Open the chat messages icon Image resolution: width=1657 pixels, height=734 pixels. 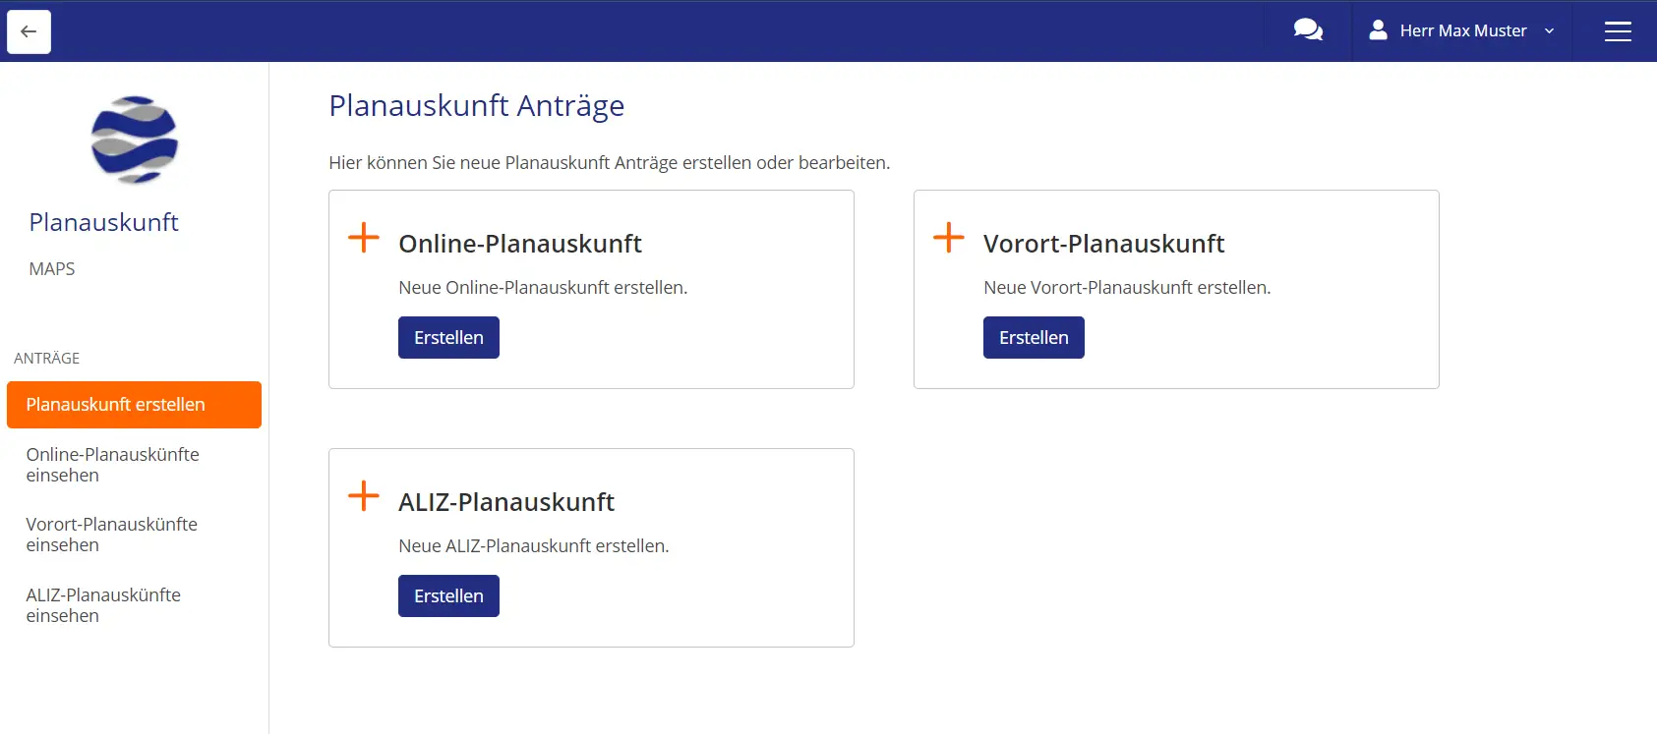click(1307, 30)
